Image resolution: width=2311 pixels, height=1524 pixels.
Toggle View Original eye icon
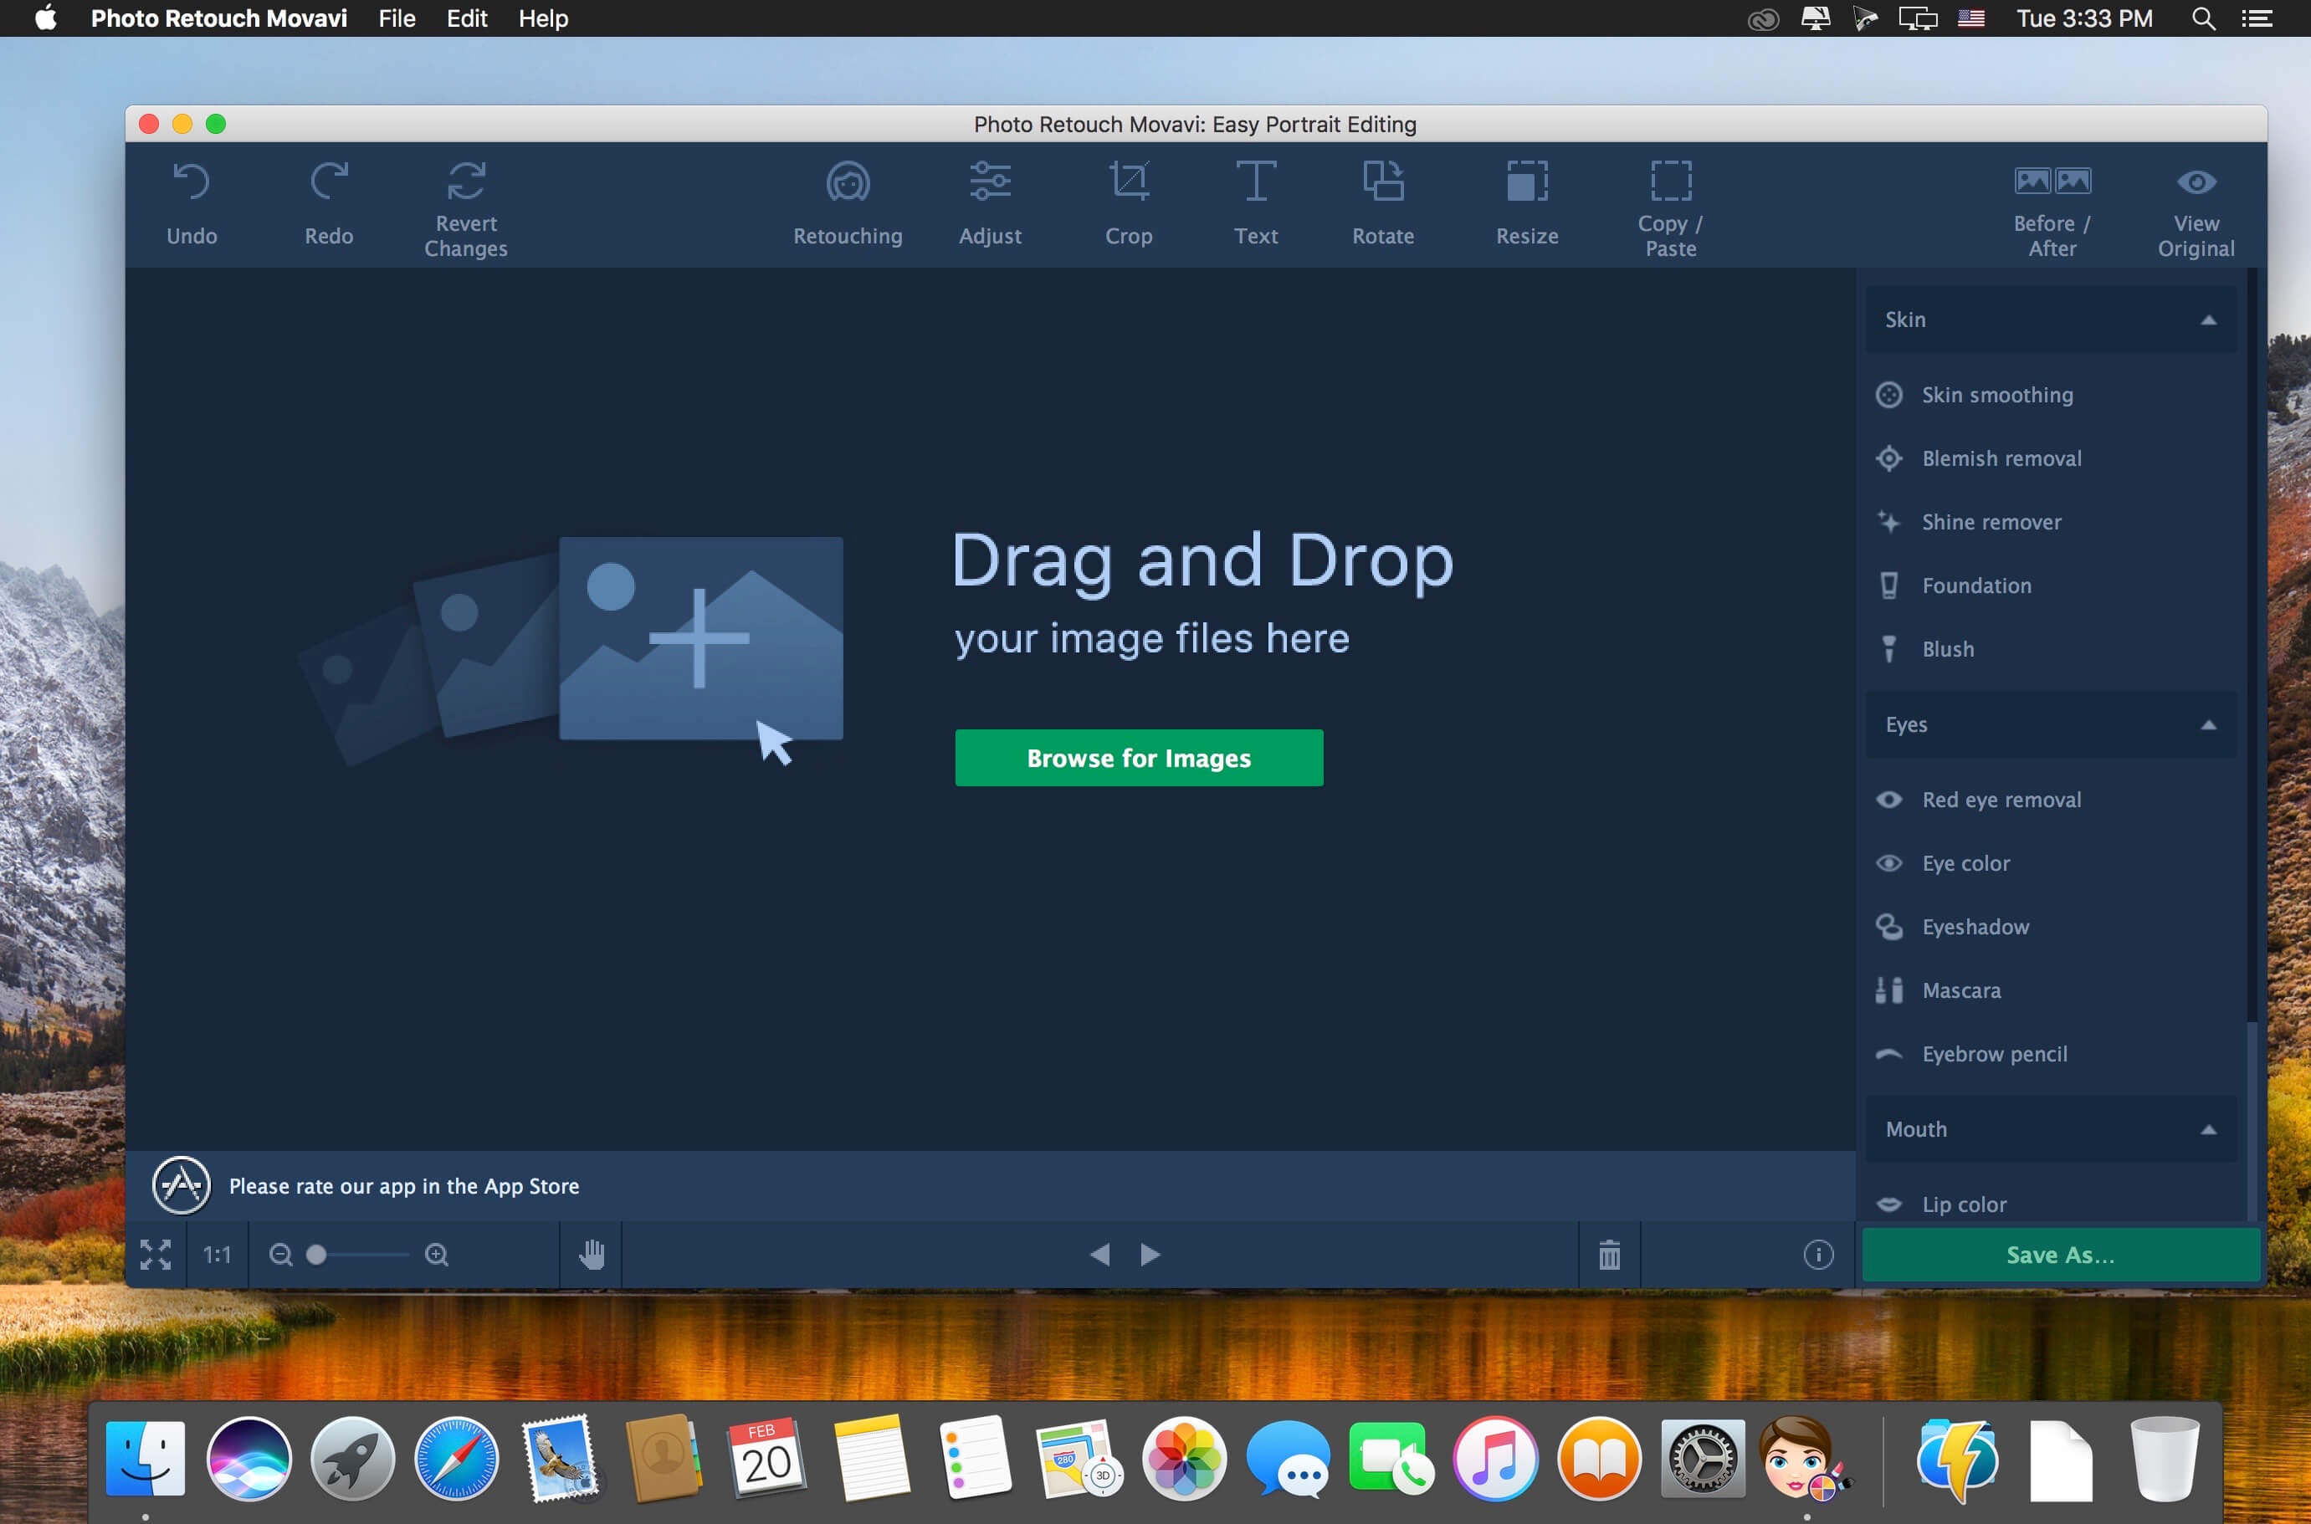2196,182
